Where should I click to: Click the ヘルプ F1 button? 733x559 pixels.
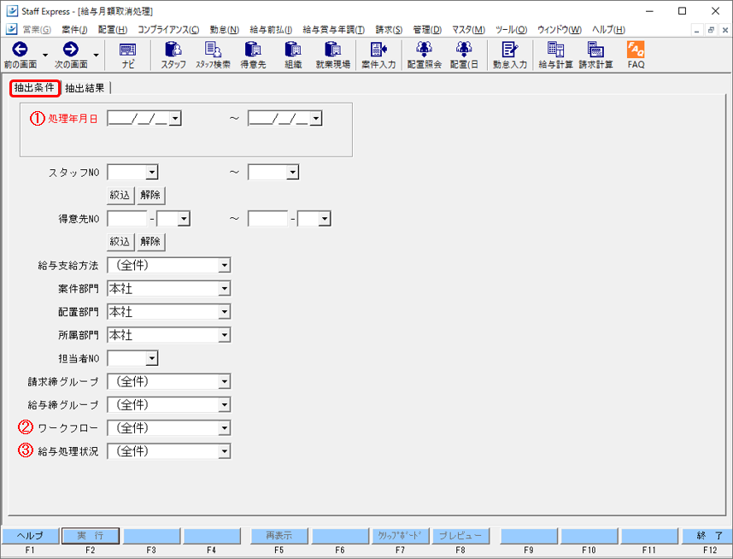click(31, 536)
